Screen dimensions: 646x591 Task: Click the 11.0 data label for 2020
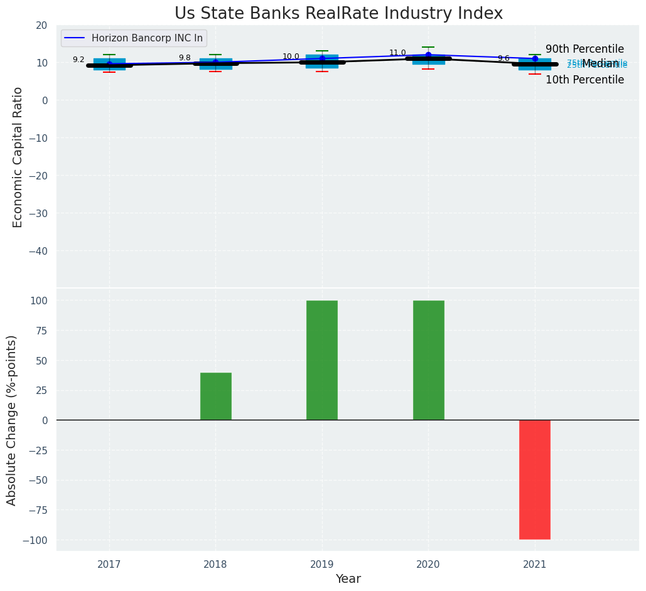[397, 53]
